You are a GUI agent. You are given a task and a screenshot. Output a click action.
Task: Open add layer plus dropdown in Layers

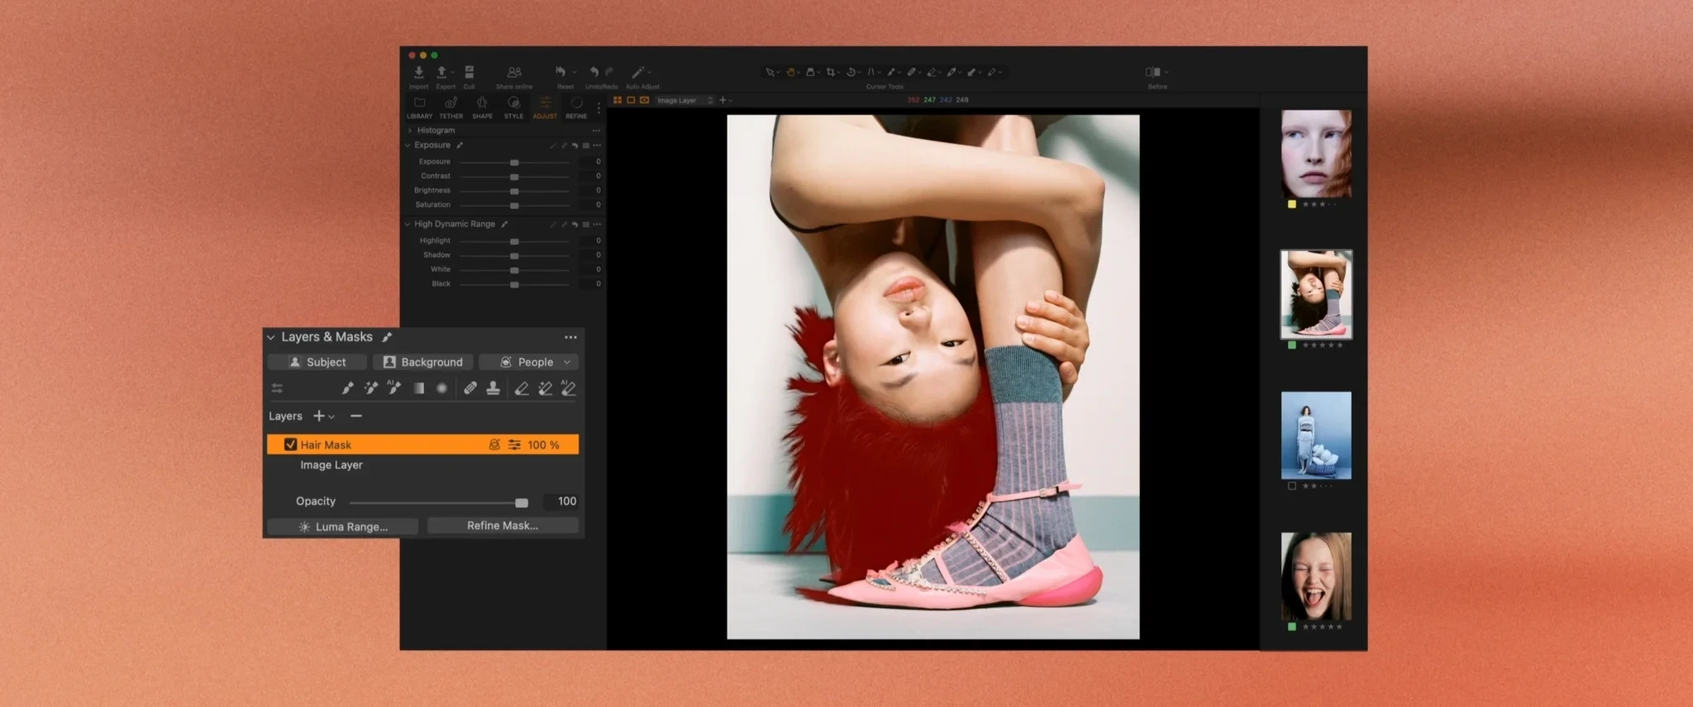pyautogui.click(x=323, y=416)
